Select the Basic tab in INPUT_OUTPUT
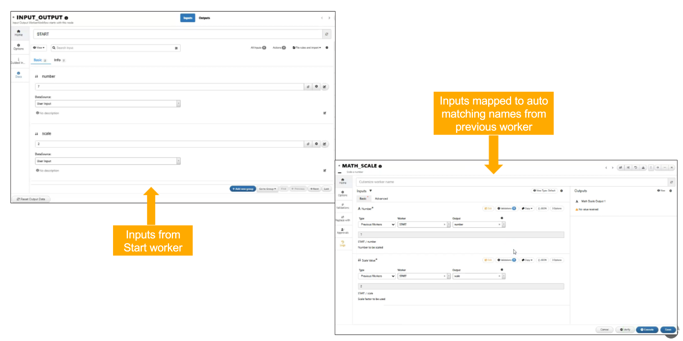Screen dimensions: 683x341 [x=40, y=60]
